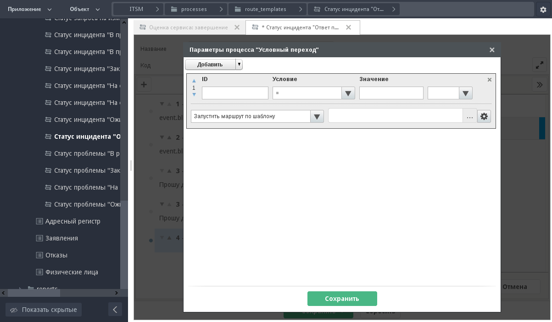Open the settings gear in the top bar

point(543,9)
